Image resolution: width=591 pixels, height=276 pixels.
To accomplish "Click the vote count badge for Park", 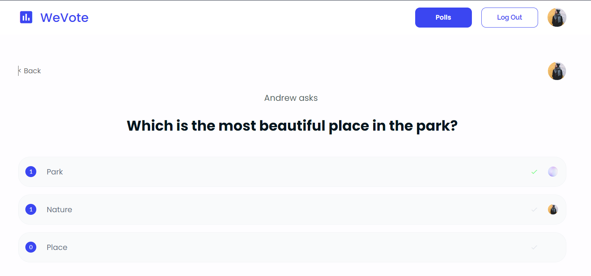I will click(x=31, y=172).
